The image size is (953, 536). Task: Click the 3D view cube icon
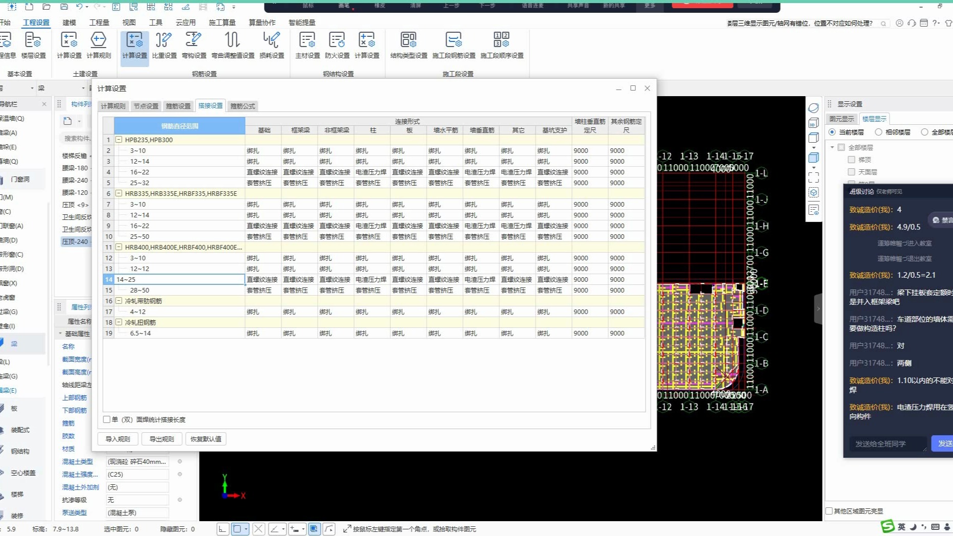click(x=813, y=123)
